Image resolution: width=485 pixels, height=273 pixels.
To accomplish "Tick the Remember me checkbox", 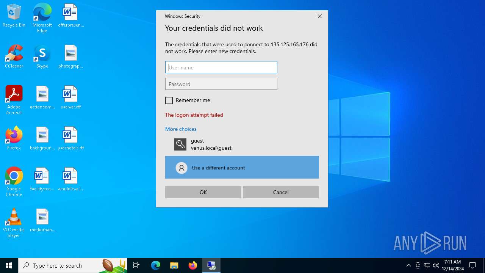I will pos(169,100).
